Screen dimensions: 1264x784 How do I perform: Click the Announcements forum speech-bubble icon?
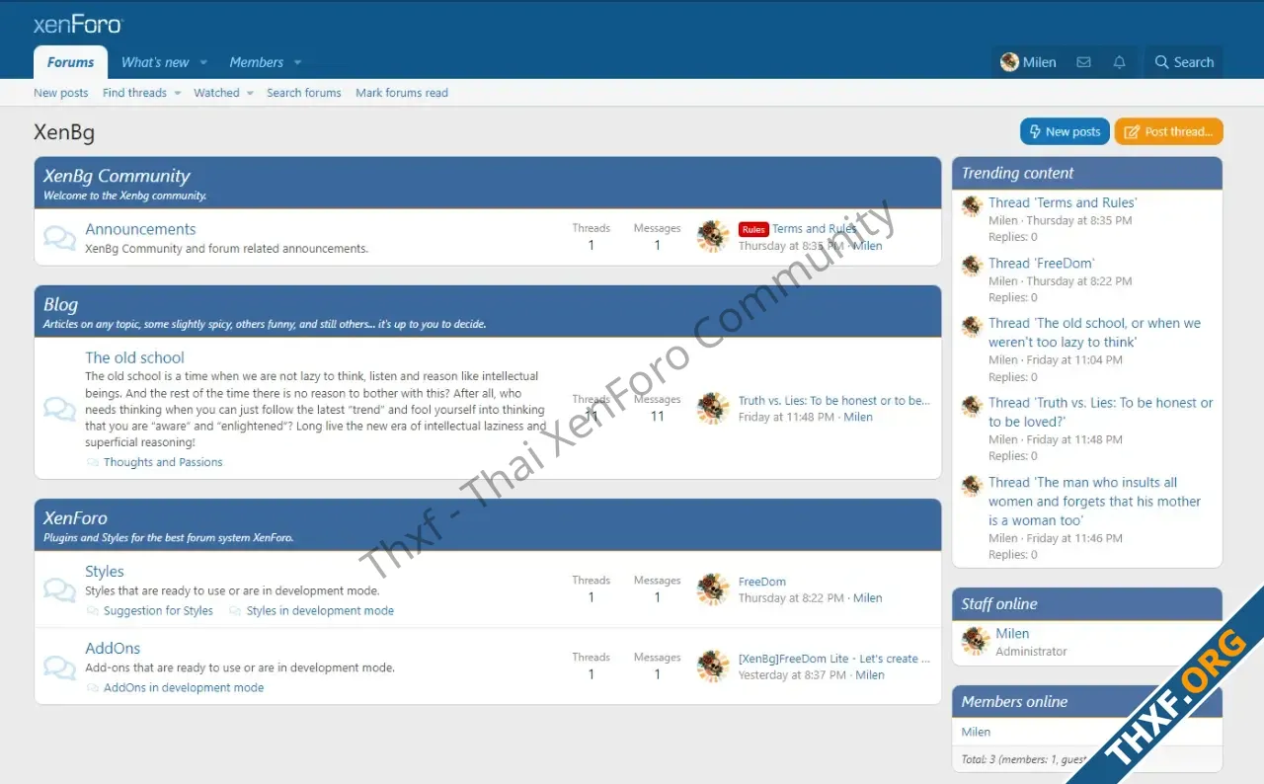pos(59,238)
